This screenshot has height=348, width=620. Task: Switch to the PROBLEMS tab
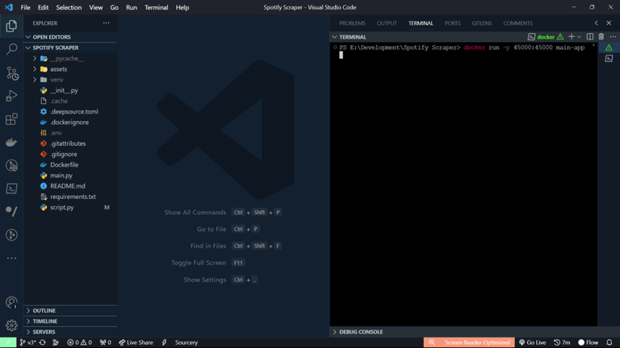(352, 23)
